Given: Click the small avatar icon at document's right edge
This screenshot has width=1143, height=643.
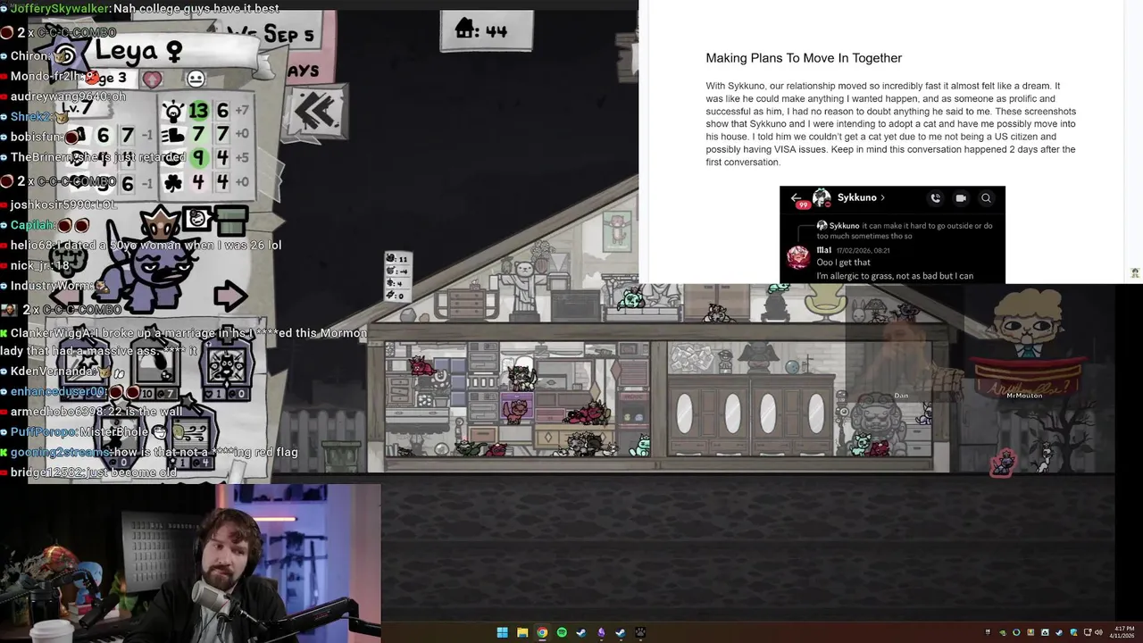Looking at the screenshot, I should point(1135,273).
